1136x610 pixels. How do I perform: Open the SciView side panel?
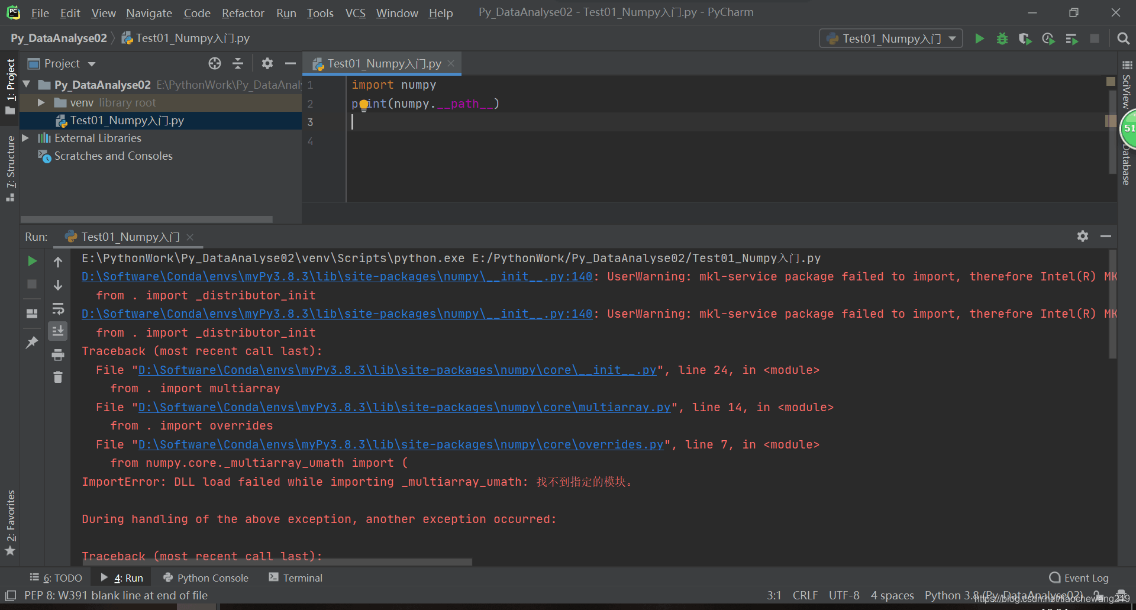[1127, 84]
